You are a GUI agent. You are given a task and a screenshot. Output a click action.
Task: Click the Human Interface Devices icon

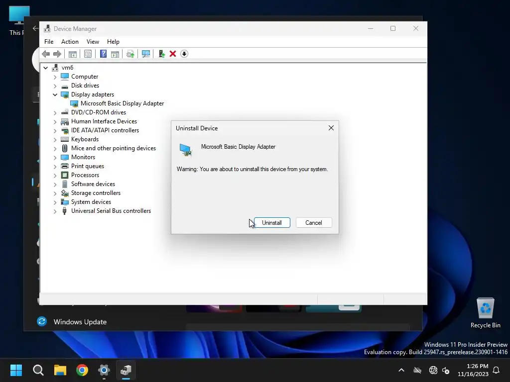pos(65,121)
